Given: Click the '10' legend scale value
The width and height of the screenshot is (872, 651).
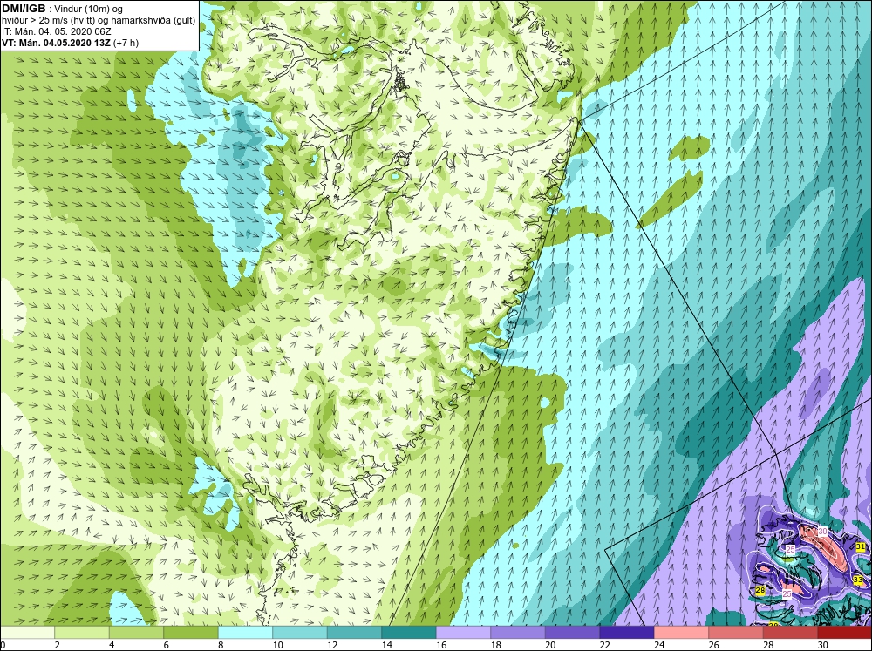Looking at the screenshot, I should click(277, 645).
